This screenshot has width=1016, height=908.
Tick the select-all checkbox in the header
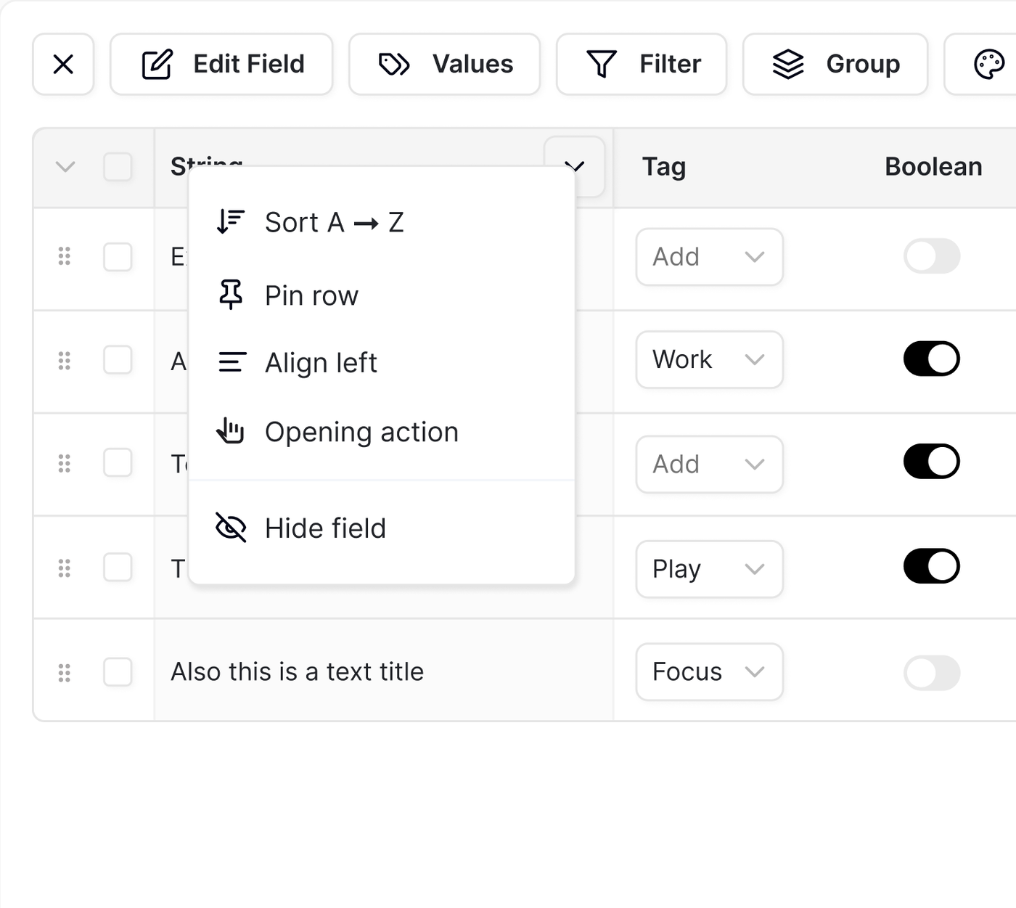point(118,167)
